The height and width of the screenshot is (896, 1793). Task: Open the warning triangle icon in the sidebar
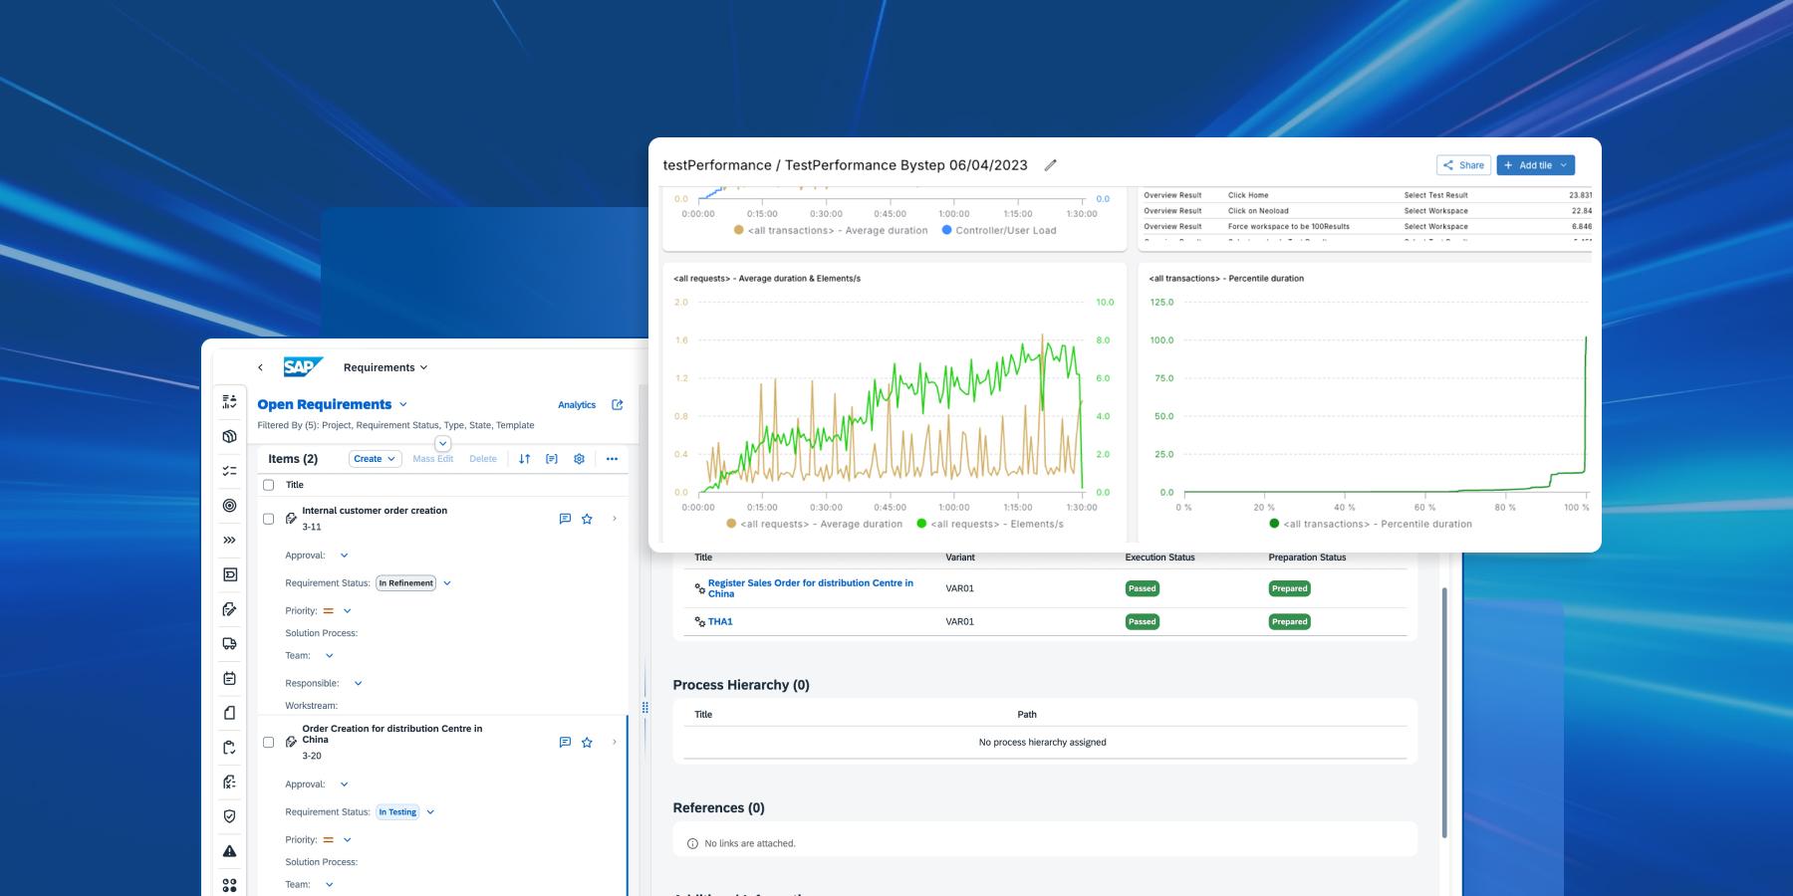230,851
